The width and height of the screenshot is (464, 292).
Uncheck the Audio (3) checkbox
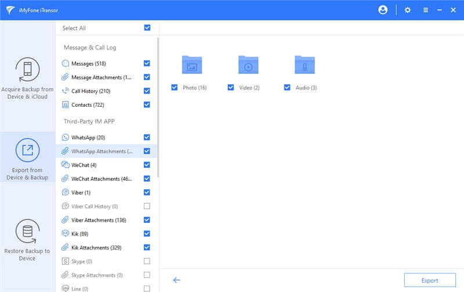[x=287, y=87]
